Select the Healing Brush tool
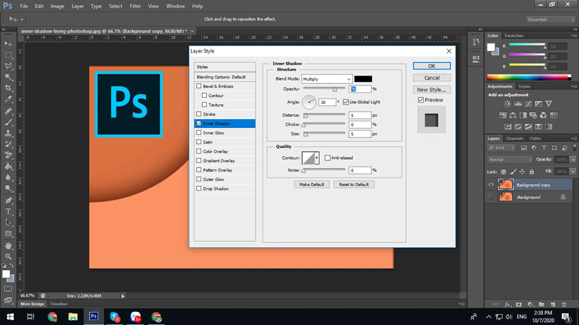The height and width of the screenshot is (325, 579). [x=8, y=111]
